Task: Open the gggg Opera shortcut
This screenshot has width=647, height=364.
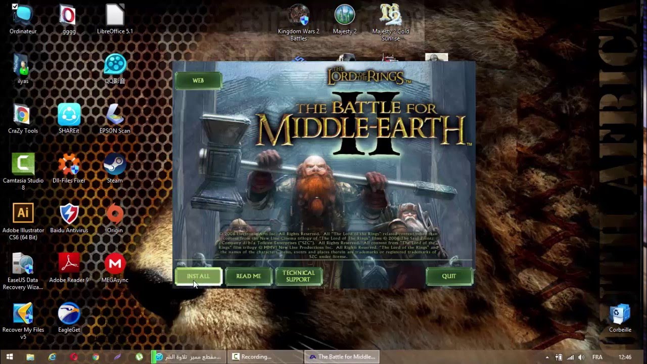Action: 69,19
